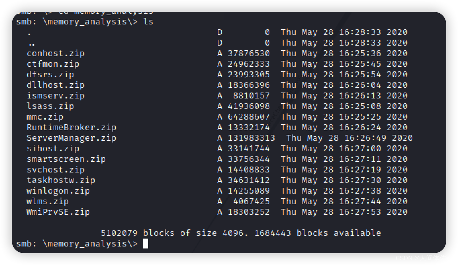The width and height of the screenshot is (458, 265).
Task: Click the single-dot current directory entry
Action: tap(29, 34)
